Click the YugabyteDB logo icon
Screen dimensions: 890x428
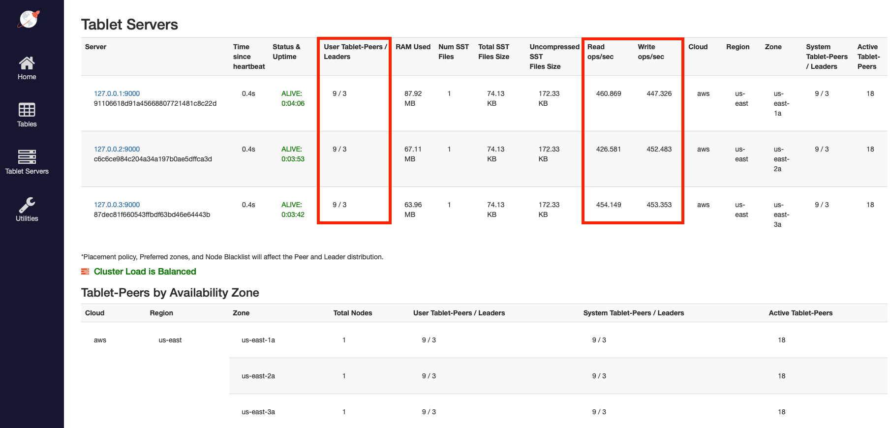[x=29, y=19]
